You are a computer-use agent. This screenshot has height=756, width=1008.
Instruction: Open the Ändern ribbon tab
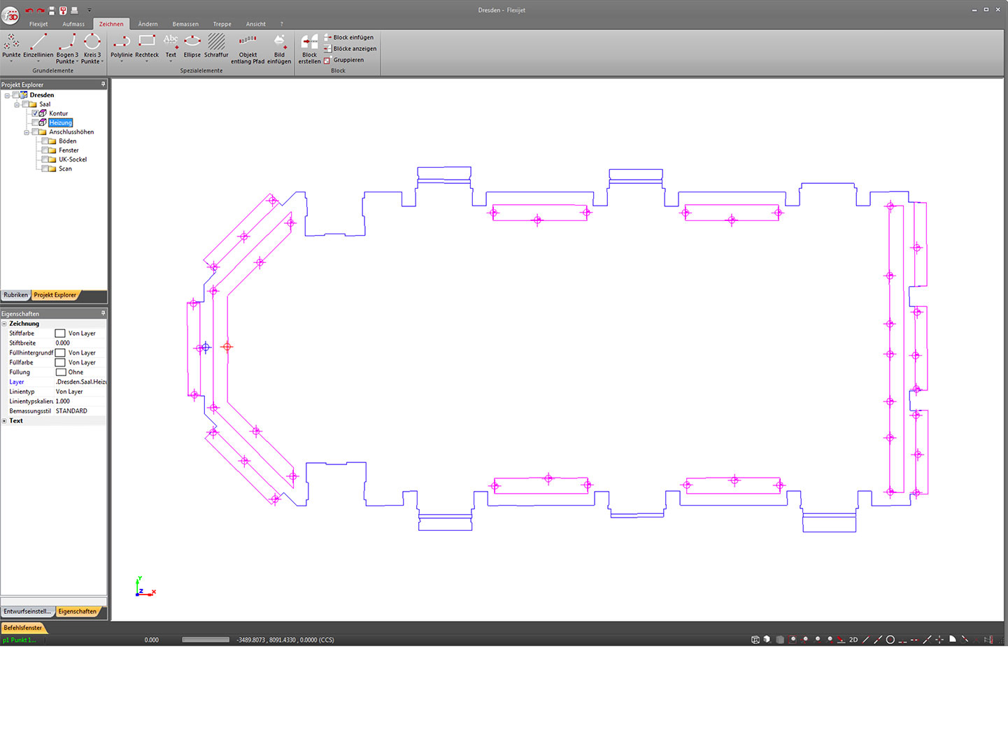tap(148, 24)
